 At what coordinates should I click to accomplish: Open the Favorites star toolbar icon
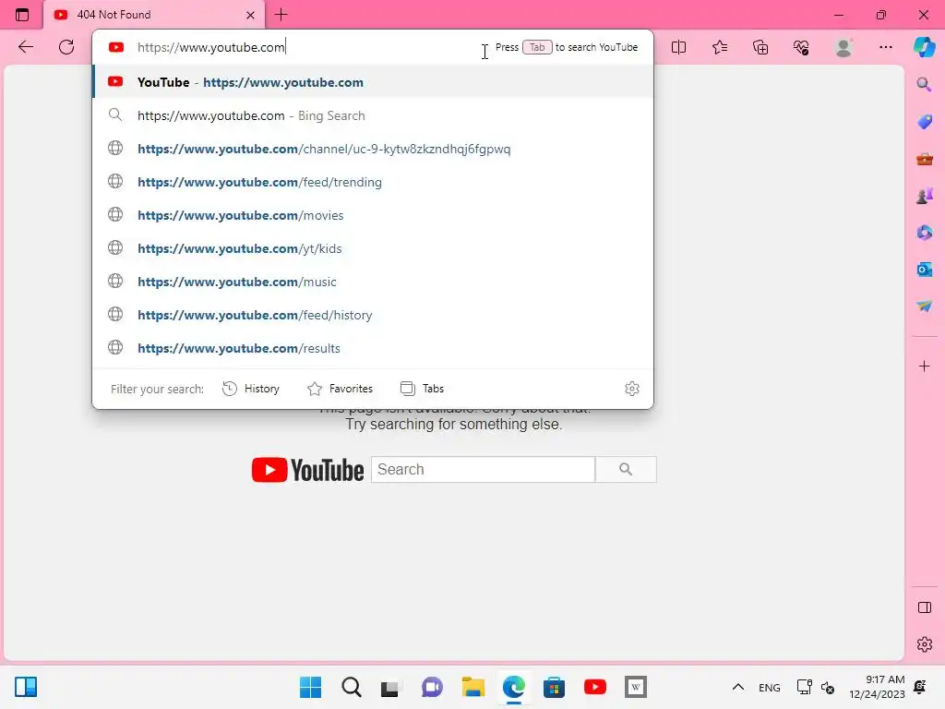point(720,47)
